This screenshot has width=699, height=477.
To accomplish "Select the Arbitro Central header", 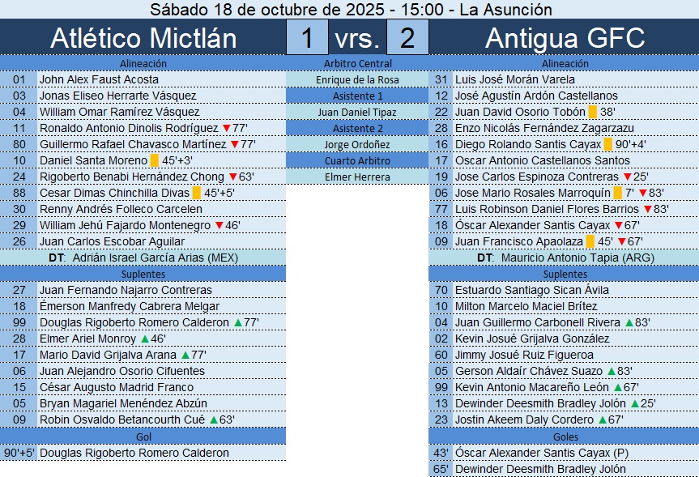I will pyautogui.click(x=357, y=63).
